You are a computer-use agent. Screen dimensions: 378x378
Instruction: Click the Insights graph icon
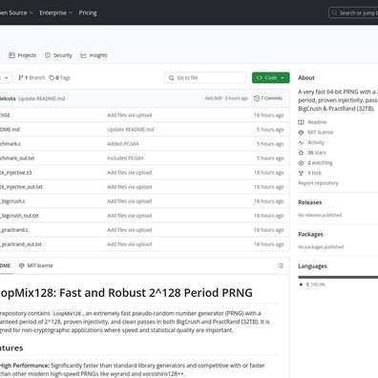[83, 55]
